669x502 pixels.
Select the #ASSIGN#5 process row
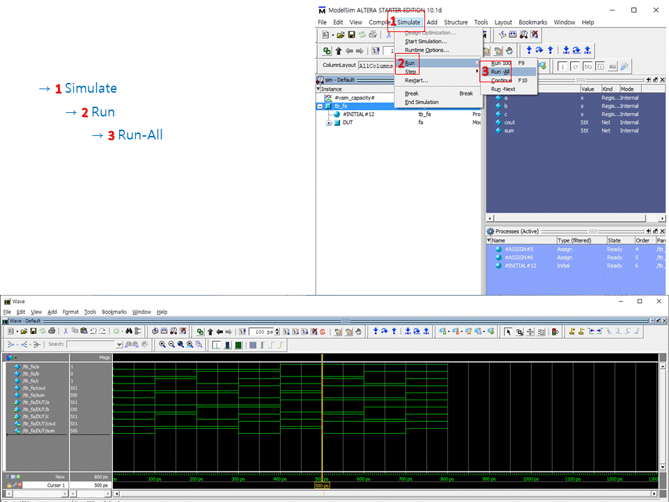pos(576,250)
